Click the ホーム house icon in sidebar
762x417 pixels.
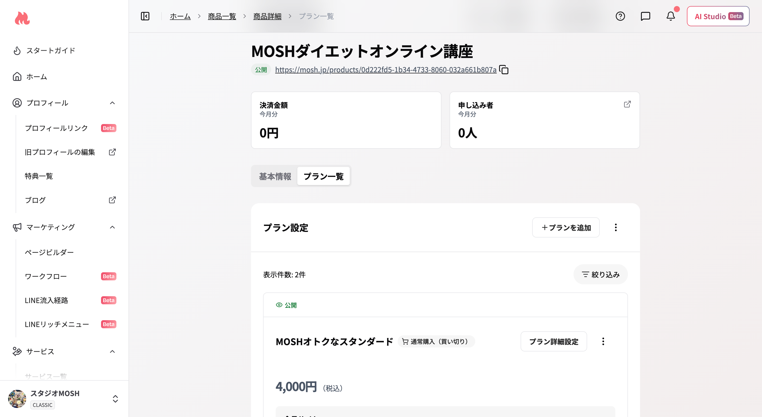pyautogui.click(x=17, y=77)
